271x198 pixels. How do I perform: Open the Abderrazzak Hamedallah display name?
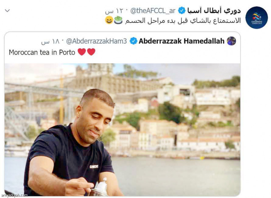(x=181, y=41)
